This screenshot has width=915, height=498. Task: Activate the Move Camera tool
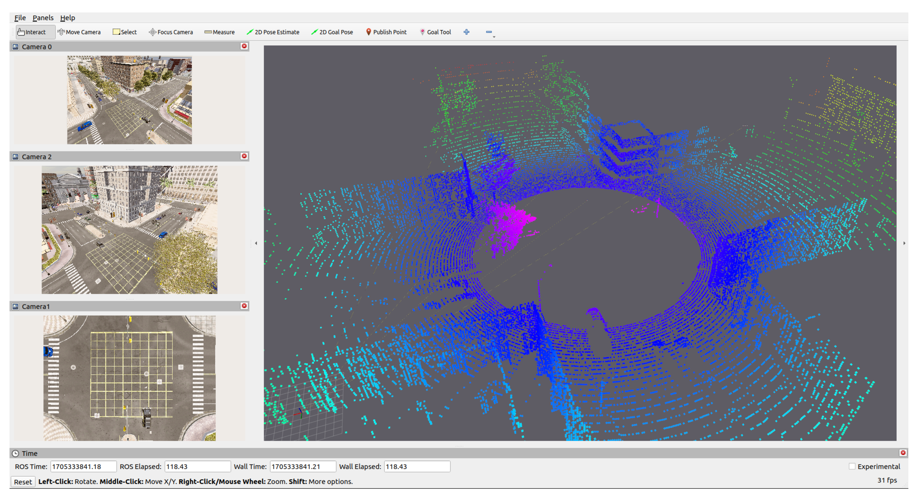79,32
